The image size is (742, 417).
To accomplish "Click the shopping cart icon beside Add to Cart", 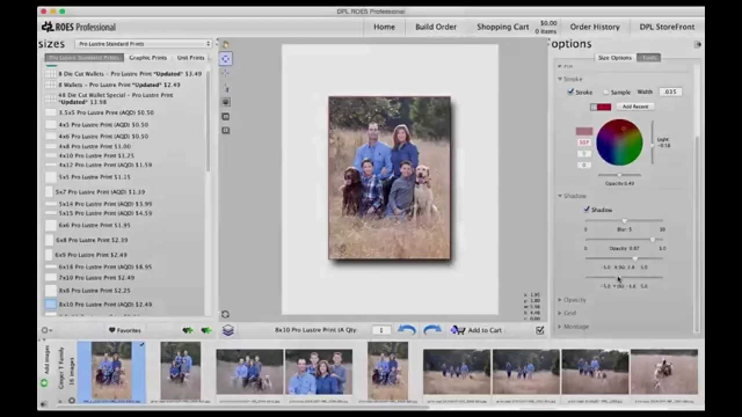I will click(458, 330).
